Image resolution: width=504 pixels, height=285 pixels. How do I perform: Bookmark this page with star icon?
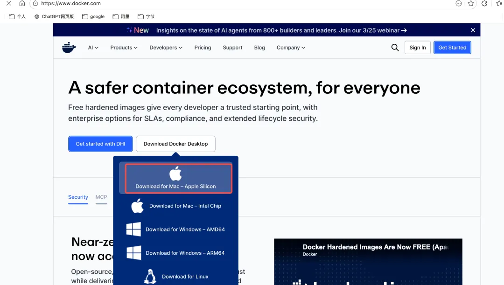coord(471,4)
